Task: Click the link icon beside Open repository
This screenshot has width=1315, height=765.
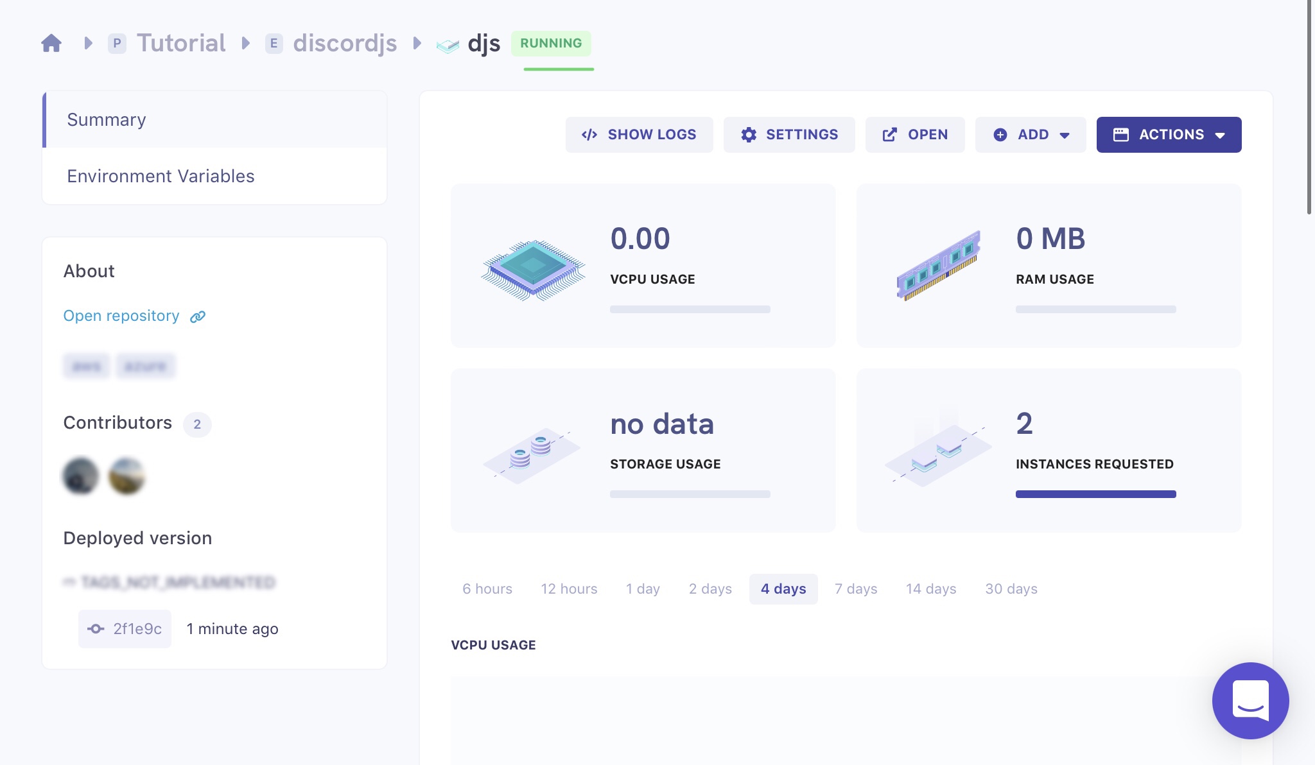Action: [198, 316]
